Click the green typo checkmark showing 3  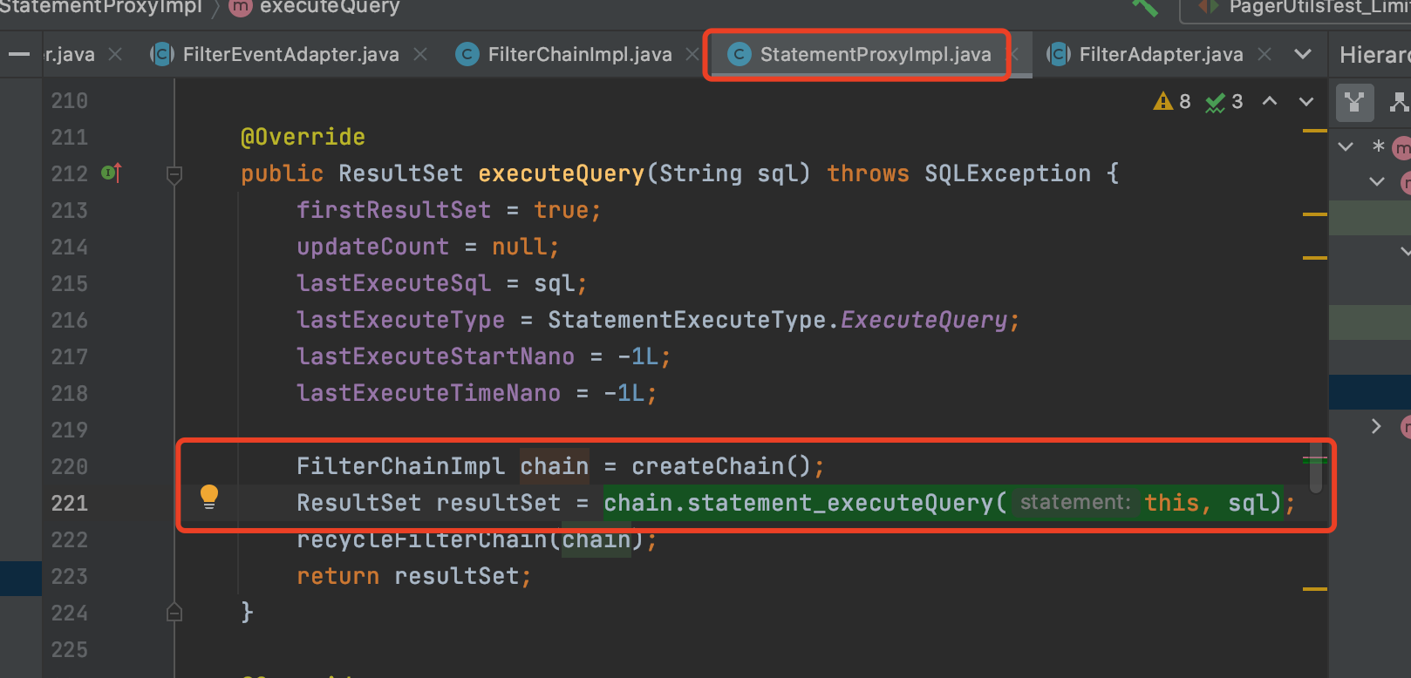[1224, 102]
